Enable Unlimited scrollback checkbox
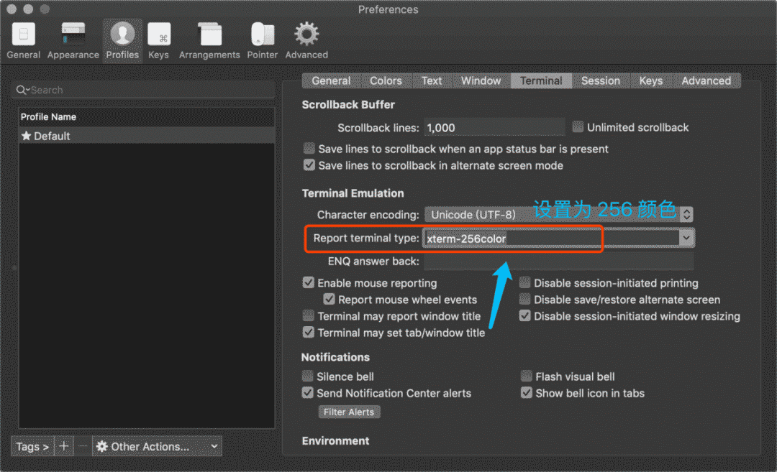The width and height of the screenshot is (777, 472). point(578,127)
